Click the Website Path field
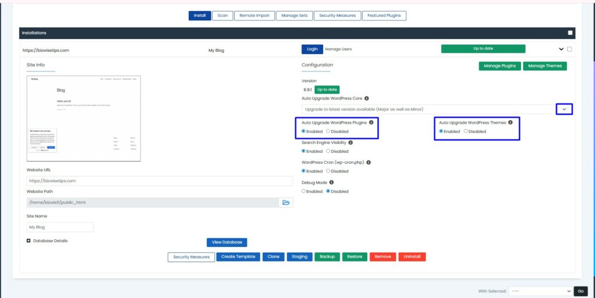Viewport: 595px width, 298px height. tap(153, 203)
